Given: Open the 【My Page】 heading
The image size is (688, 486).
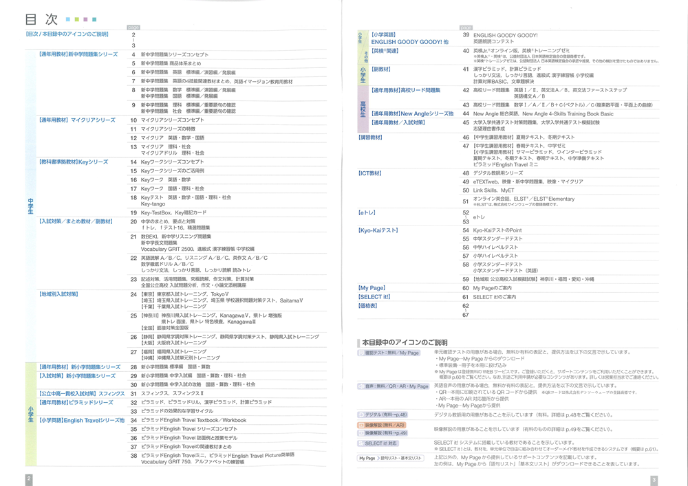Looking at the screenshot, I should click(372, 288).
